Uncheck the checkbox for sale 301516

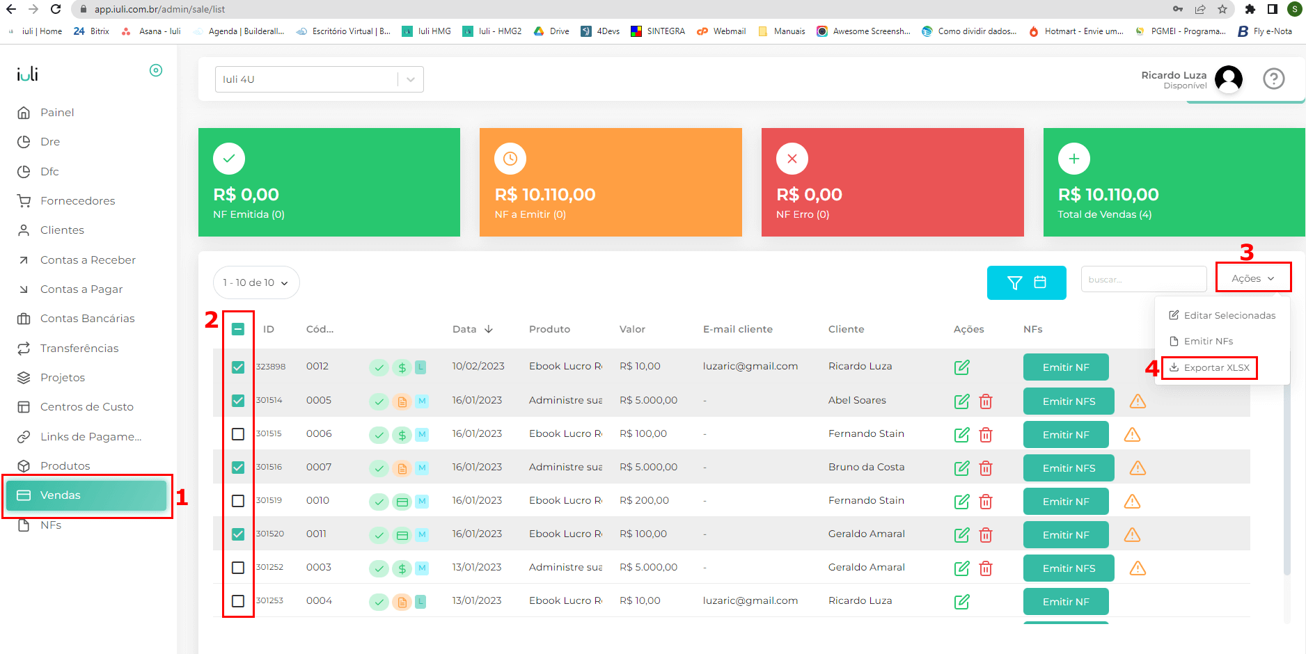(x=238, y=468)
